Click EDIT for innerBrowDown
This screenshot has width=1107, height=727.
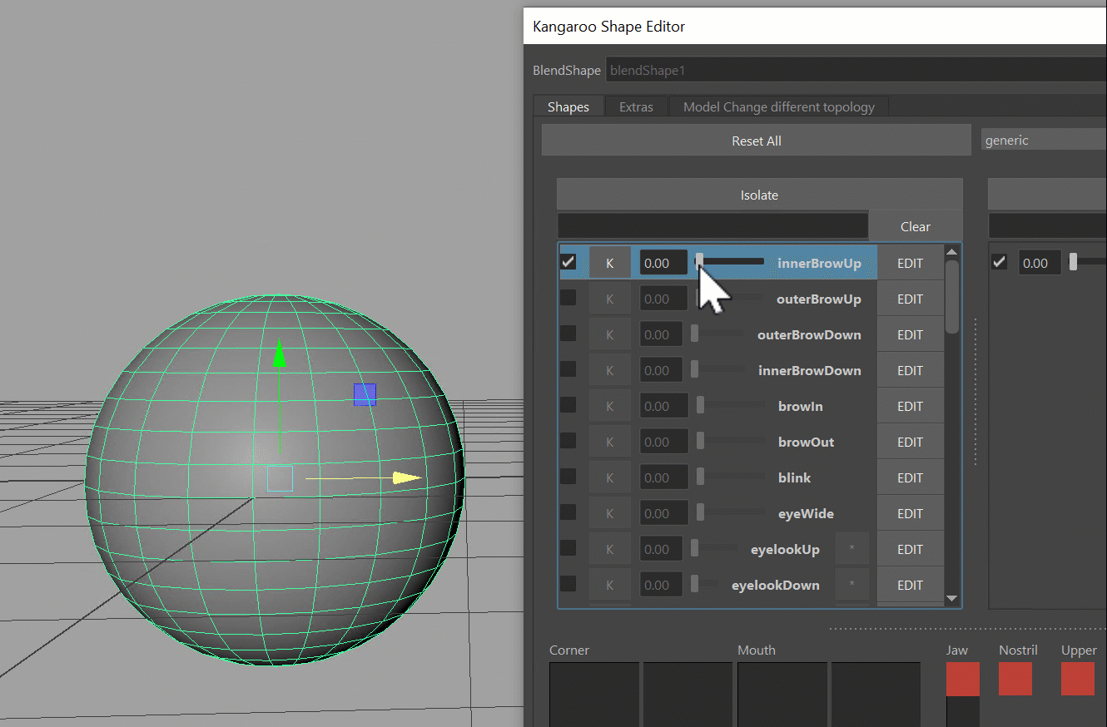[911, 370]
